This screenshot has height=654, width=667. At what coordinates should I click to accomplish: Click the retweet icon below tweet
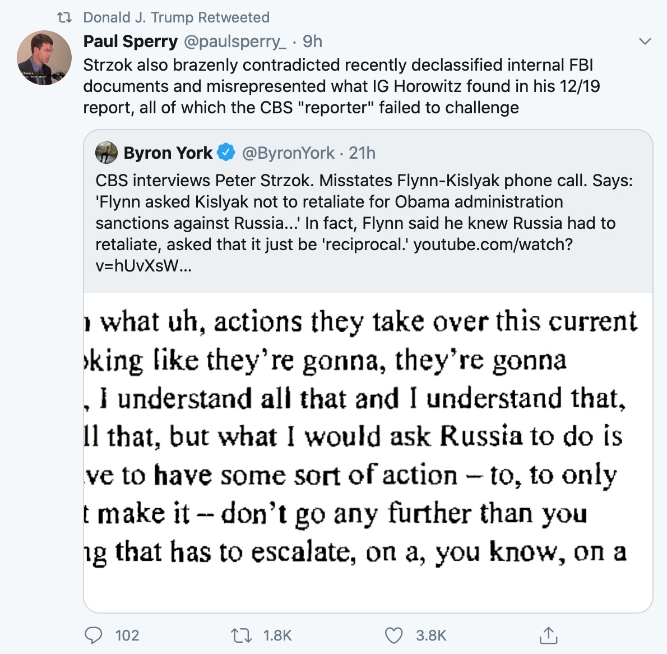pyautogui.click(x=241, y=635)
